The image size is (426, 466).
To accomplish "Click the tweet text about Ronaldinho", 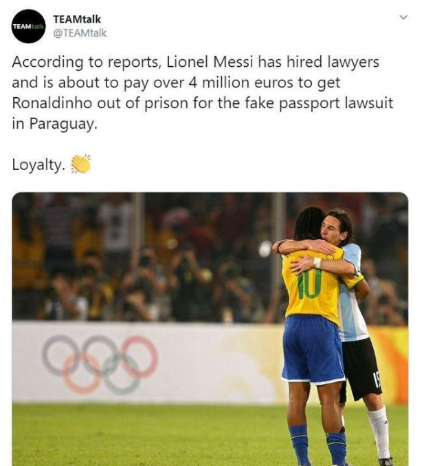I will [x=202, y=93].
